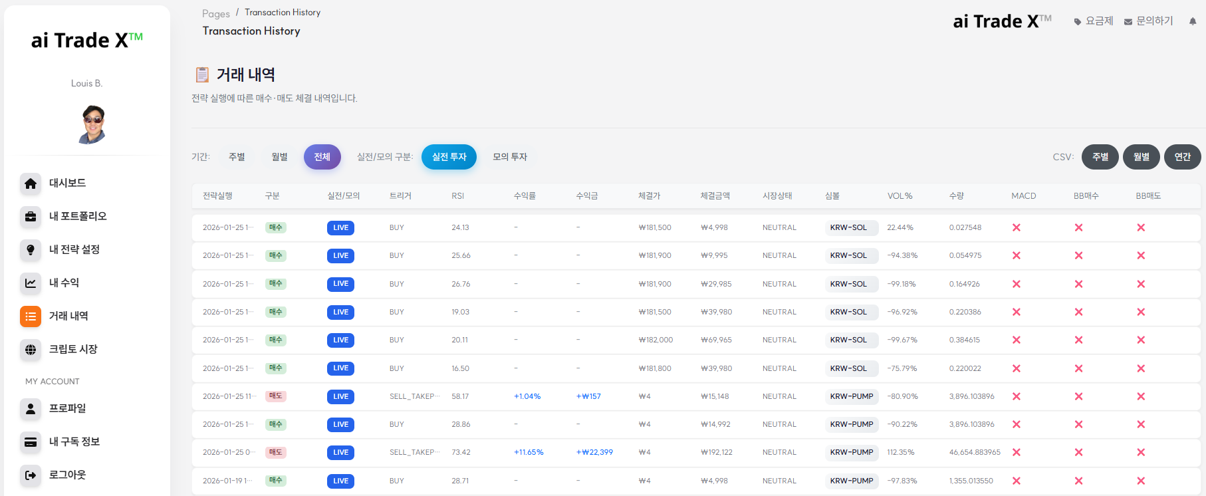
Task: Select the 월별 period filter
Action: 279,157
